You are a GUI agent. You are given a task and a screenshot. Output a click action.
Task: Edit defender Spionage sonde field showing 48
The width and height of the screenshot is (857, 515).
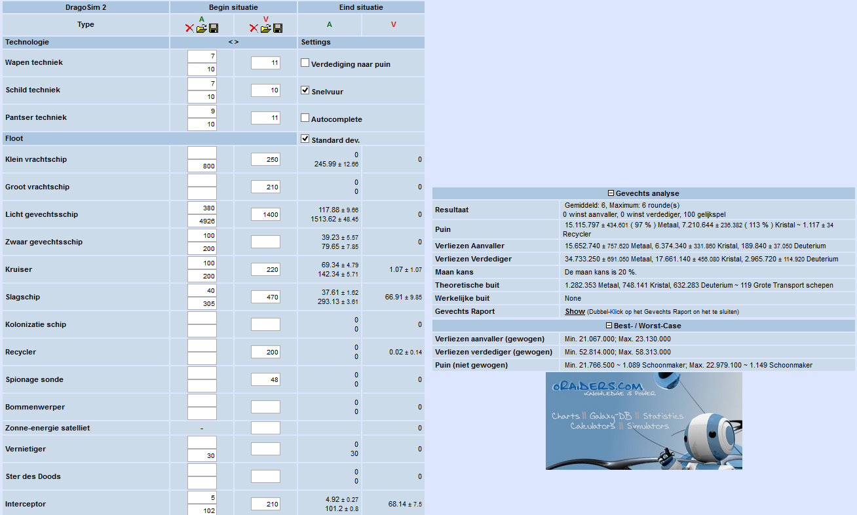click(x=265, y=380)
